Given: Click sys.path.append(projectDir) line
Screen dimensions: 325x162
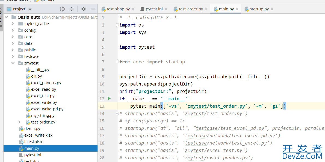Looking at the screenshot, I should (156, 84).
